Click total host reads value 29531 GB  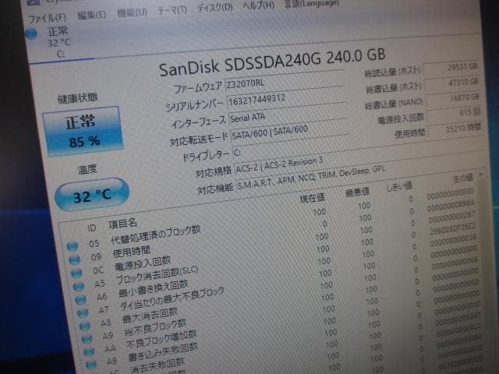click(451, 68)
